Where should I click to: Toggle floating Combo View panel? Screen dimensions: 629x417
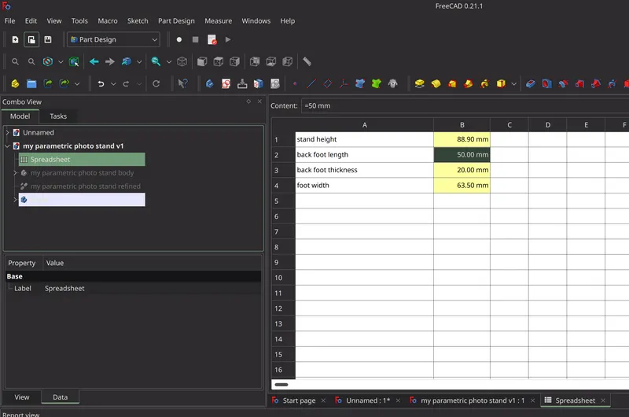point(248,101)
